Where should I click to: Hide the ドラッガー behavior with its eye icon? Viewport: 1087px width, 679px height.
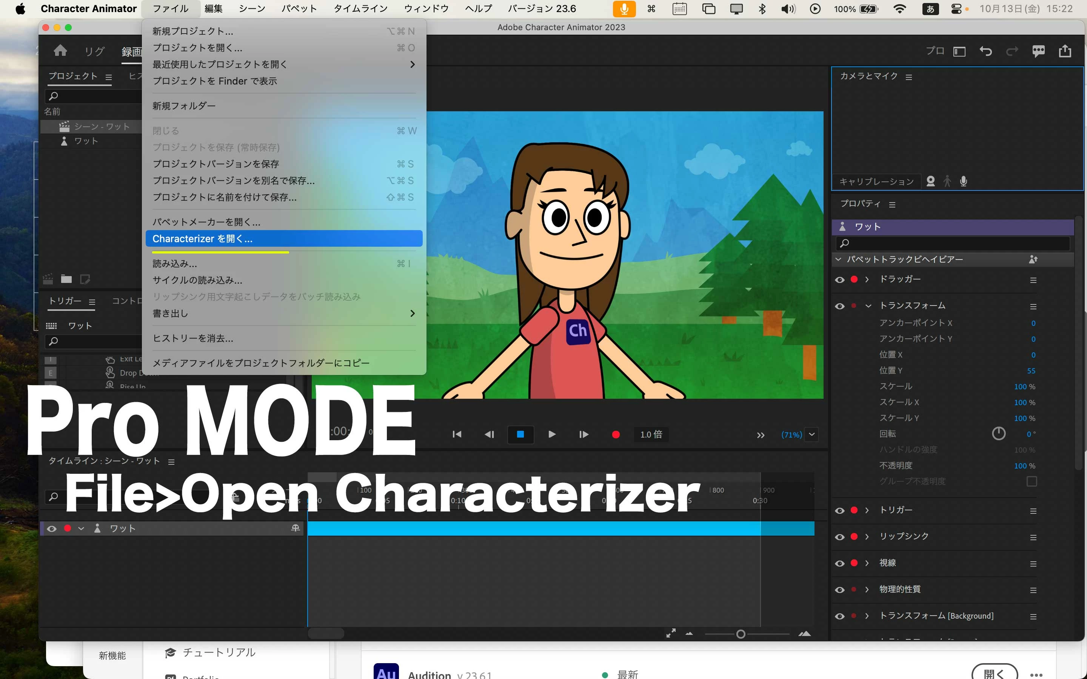(x=839, y=280)
